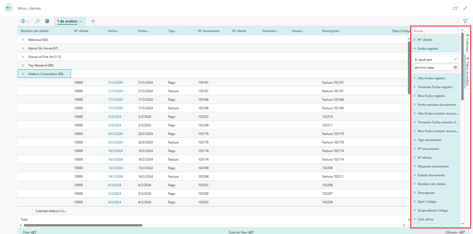The height and width of the screenshot is (234, 473).
Task: Open the page in a new window
Action: point(455,8)
